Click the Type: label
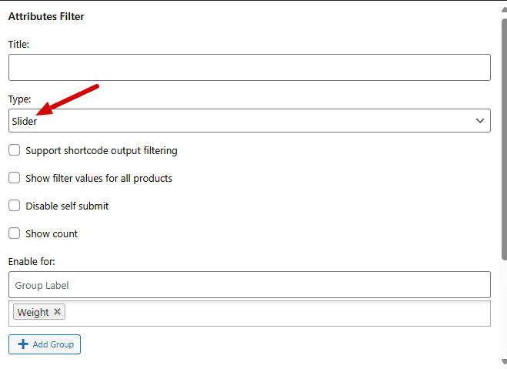Image resolution: width=507 pixels, height=369 pixels. [x=20, y=99]
